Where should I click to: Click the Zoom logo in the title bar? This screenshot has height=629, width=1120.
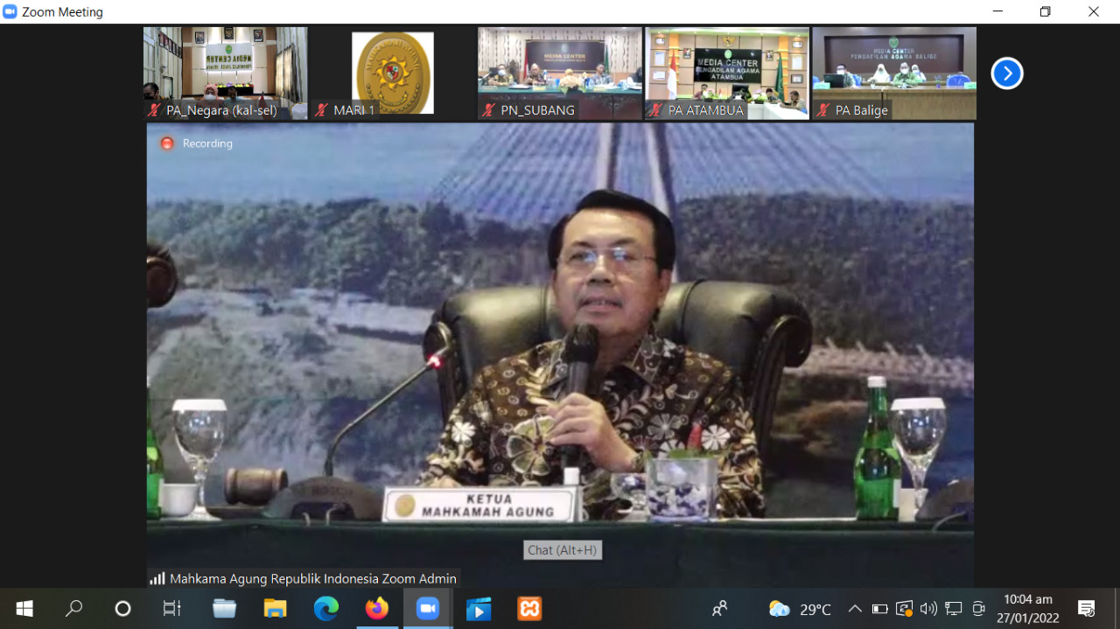tap(10, 11)
